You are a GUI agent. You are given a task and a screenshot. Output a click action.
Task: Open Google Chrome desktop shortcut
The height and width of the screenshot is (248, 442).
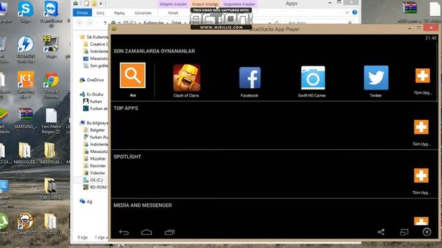click(x=51, y=85)
